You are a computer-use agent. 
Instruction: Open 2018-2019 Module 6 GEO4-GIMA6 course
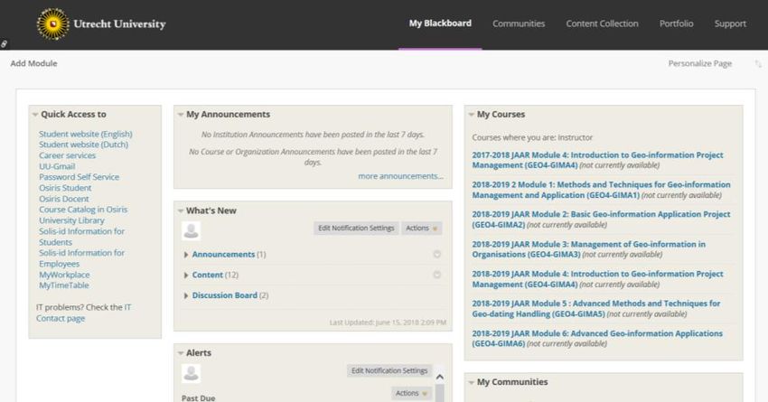click(x=597, y=339)
